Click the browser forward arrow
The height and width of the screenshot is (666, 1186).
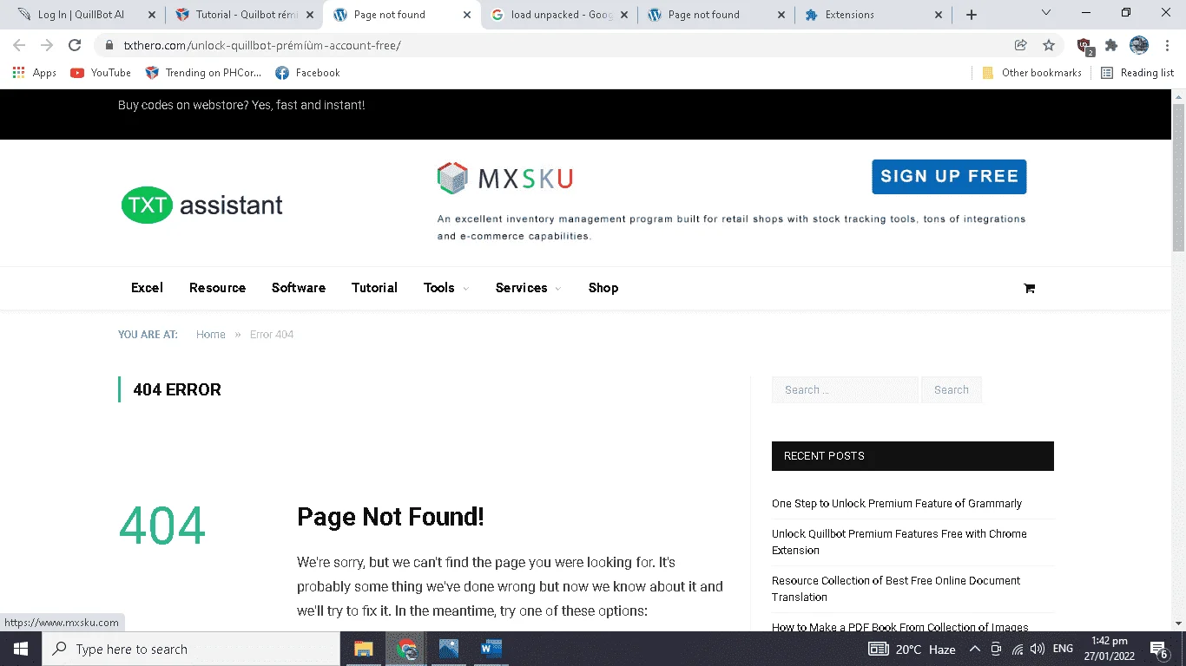tap(47, 45)
